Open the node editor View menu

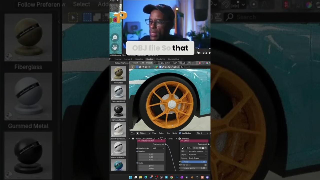[154, 133]
